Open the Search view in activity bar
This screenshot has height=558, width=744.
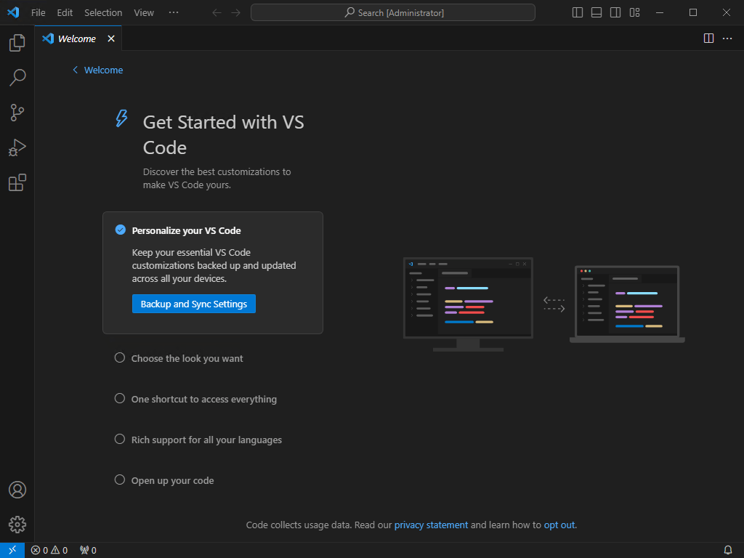click(x=17, y=77)
